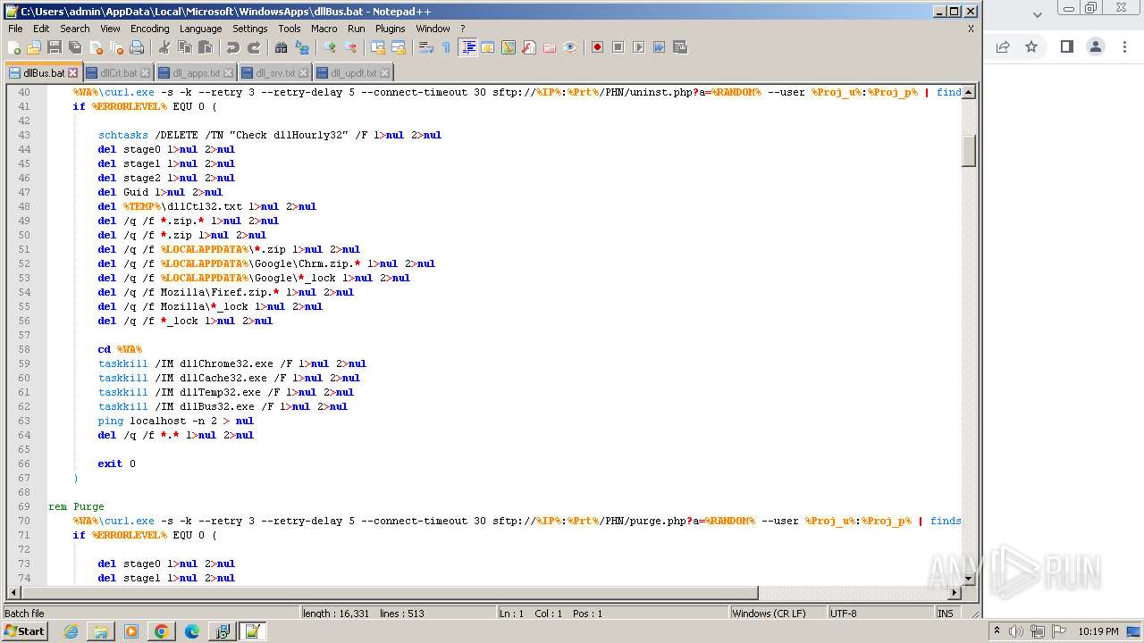
Task: Open the Plugins menu
Action: tap(390, 29)
